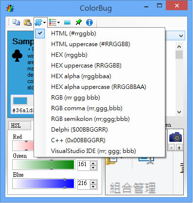Increase Blue value with up spinner
The image size is (193, 203).
93,182
